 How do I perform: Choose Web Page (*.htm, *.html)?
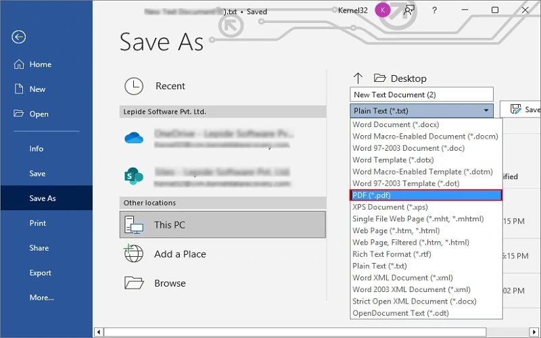[x=426, y=231]
